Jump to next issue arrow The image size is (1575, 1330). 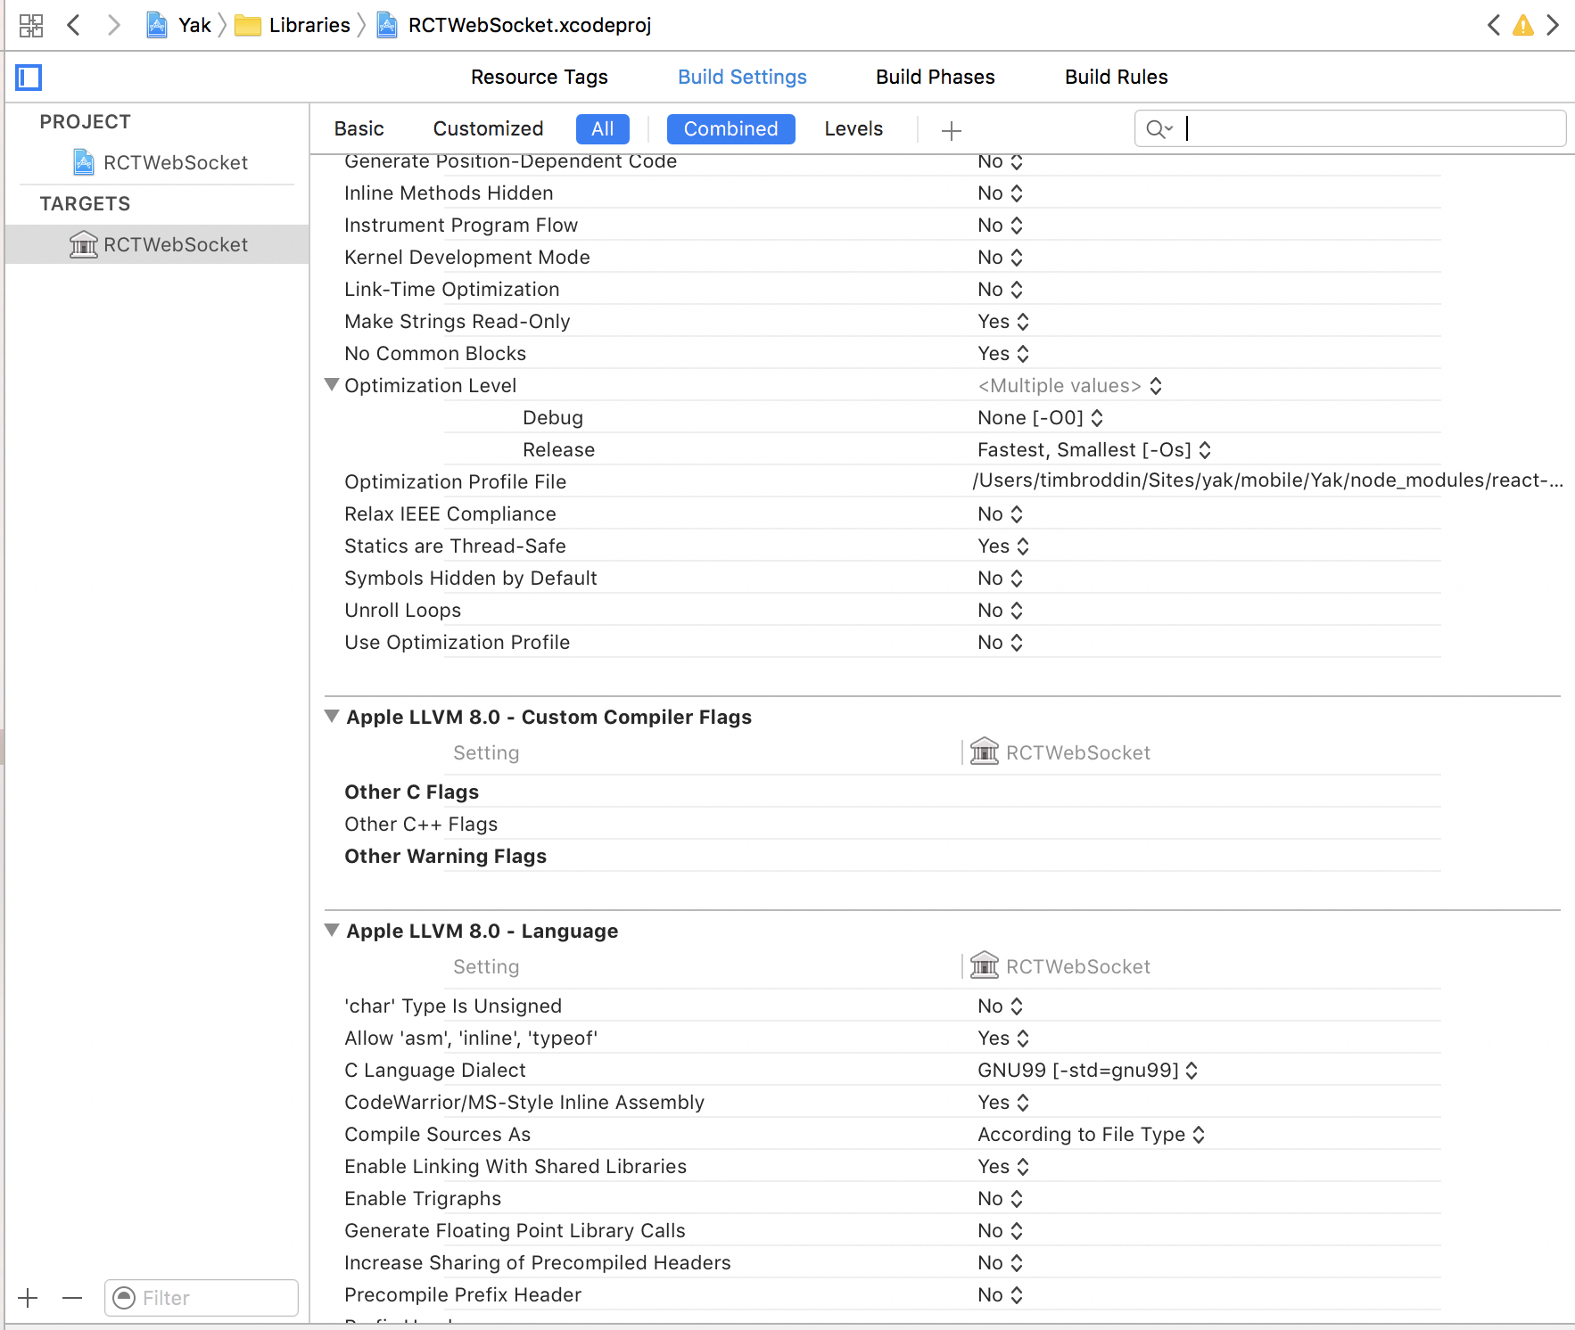click(x=1553, y=25)
